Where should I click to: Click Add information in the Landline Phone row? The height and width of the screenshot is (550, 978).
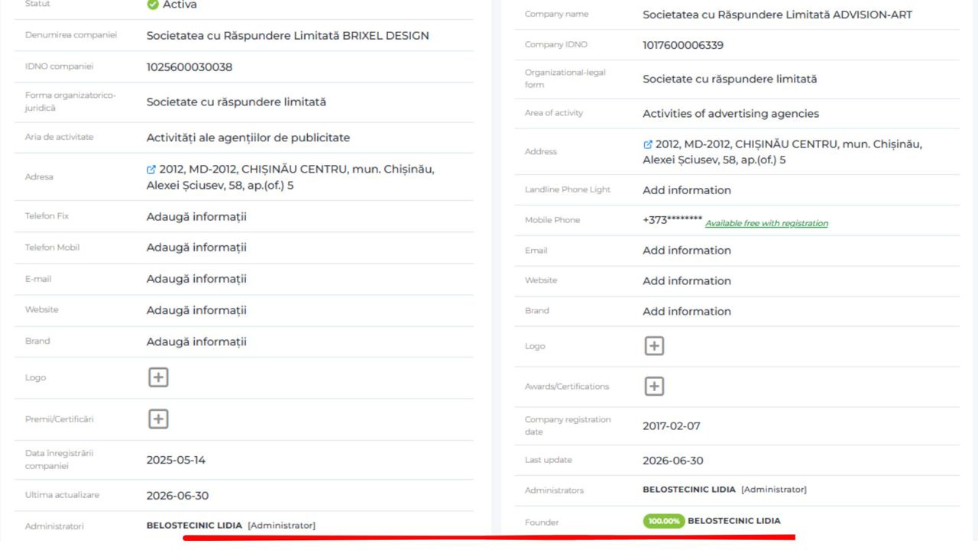[x=687, y=190]
